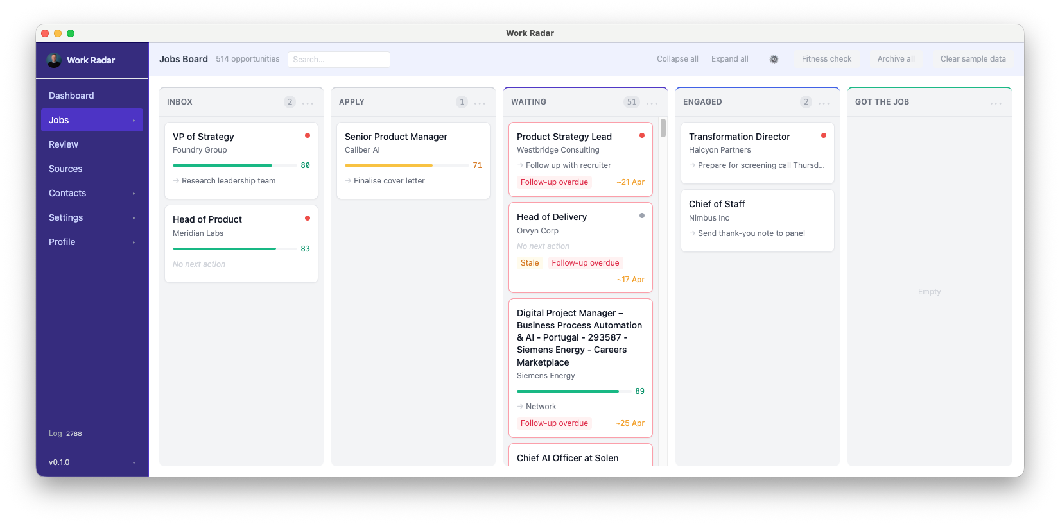Open the VP of Strategy card
Viewport: 1060px width, 524px height.
pos(241,160)
